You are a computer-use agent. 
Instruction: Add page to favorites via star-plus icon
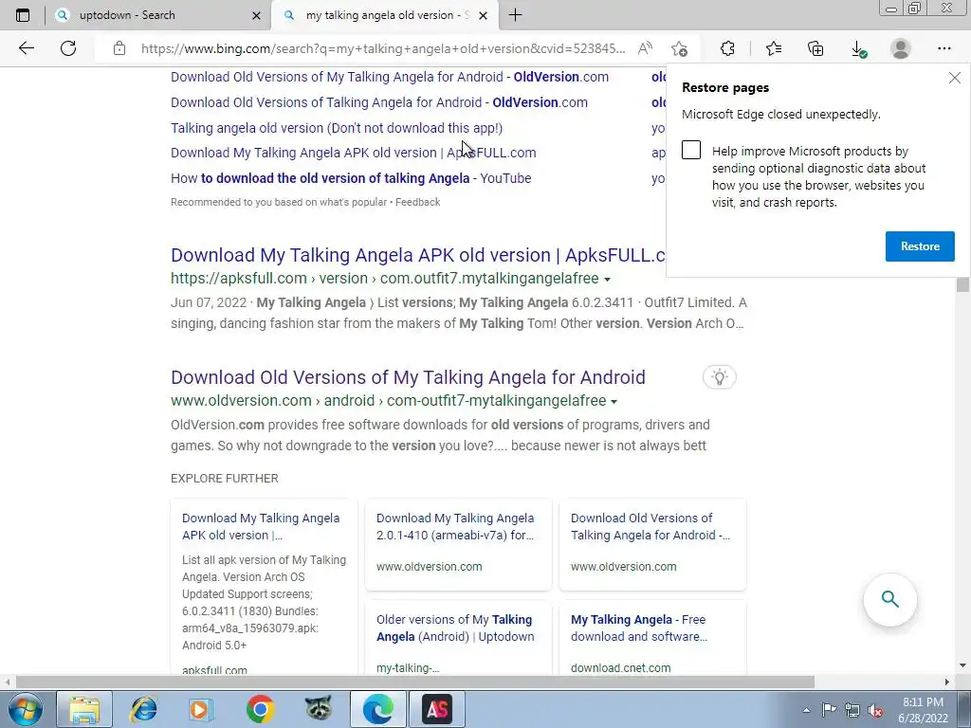click(679, 48)
